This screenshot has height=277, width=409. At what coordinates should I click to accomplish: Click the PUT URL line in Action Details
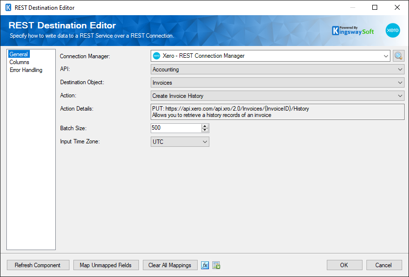pyautogui.click(x=230, y=109)
